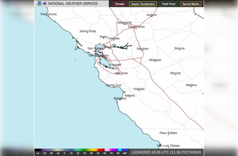
Task: Click the Auburn city label
Action: (x=151, y=15)
